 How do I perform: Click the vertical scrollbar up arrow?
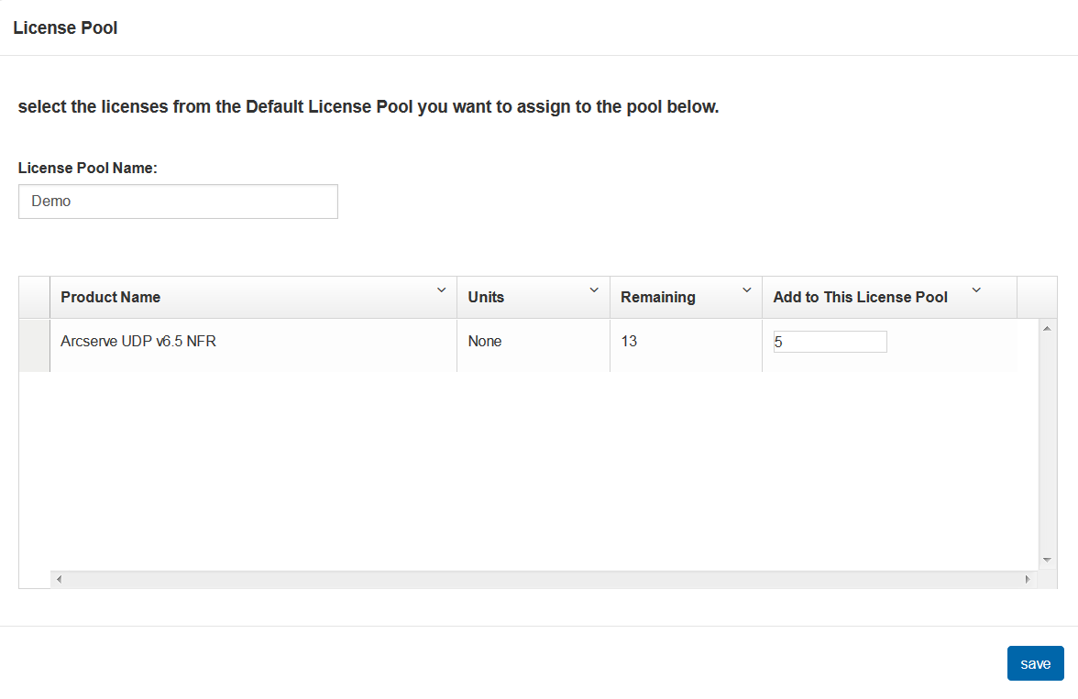coord(1047,329)
